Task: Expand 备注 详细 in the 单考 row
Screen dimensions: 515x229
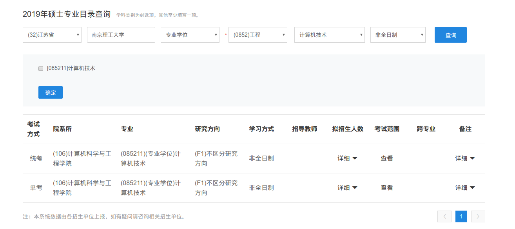Action: coord(465,188)
